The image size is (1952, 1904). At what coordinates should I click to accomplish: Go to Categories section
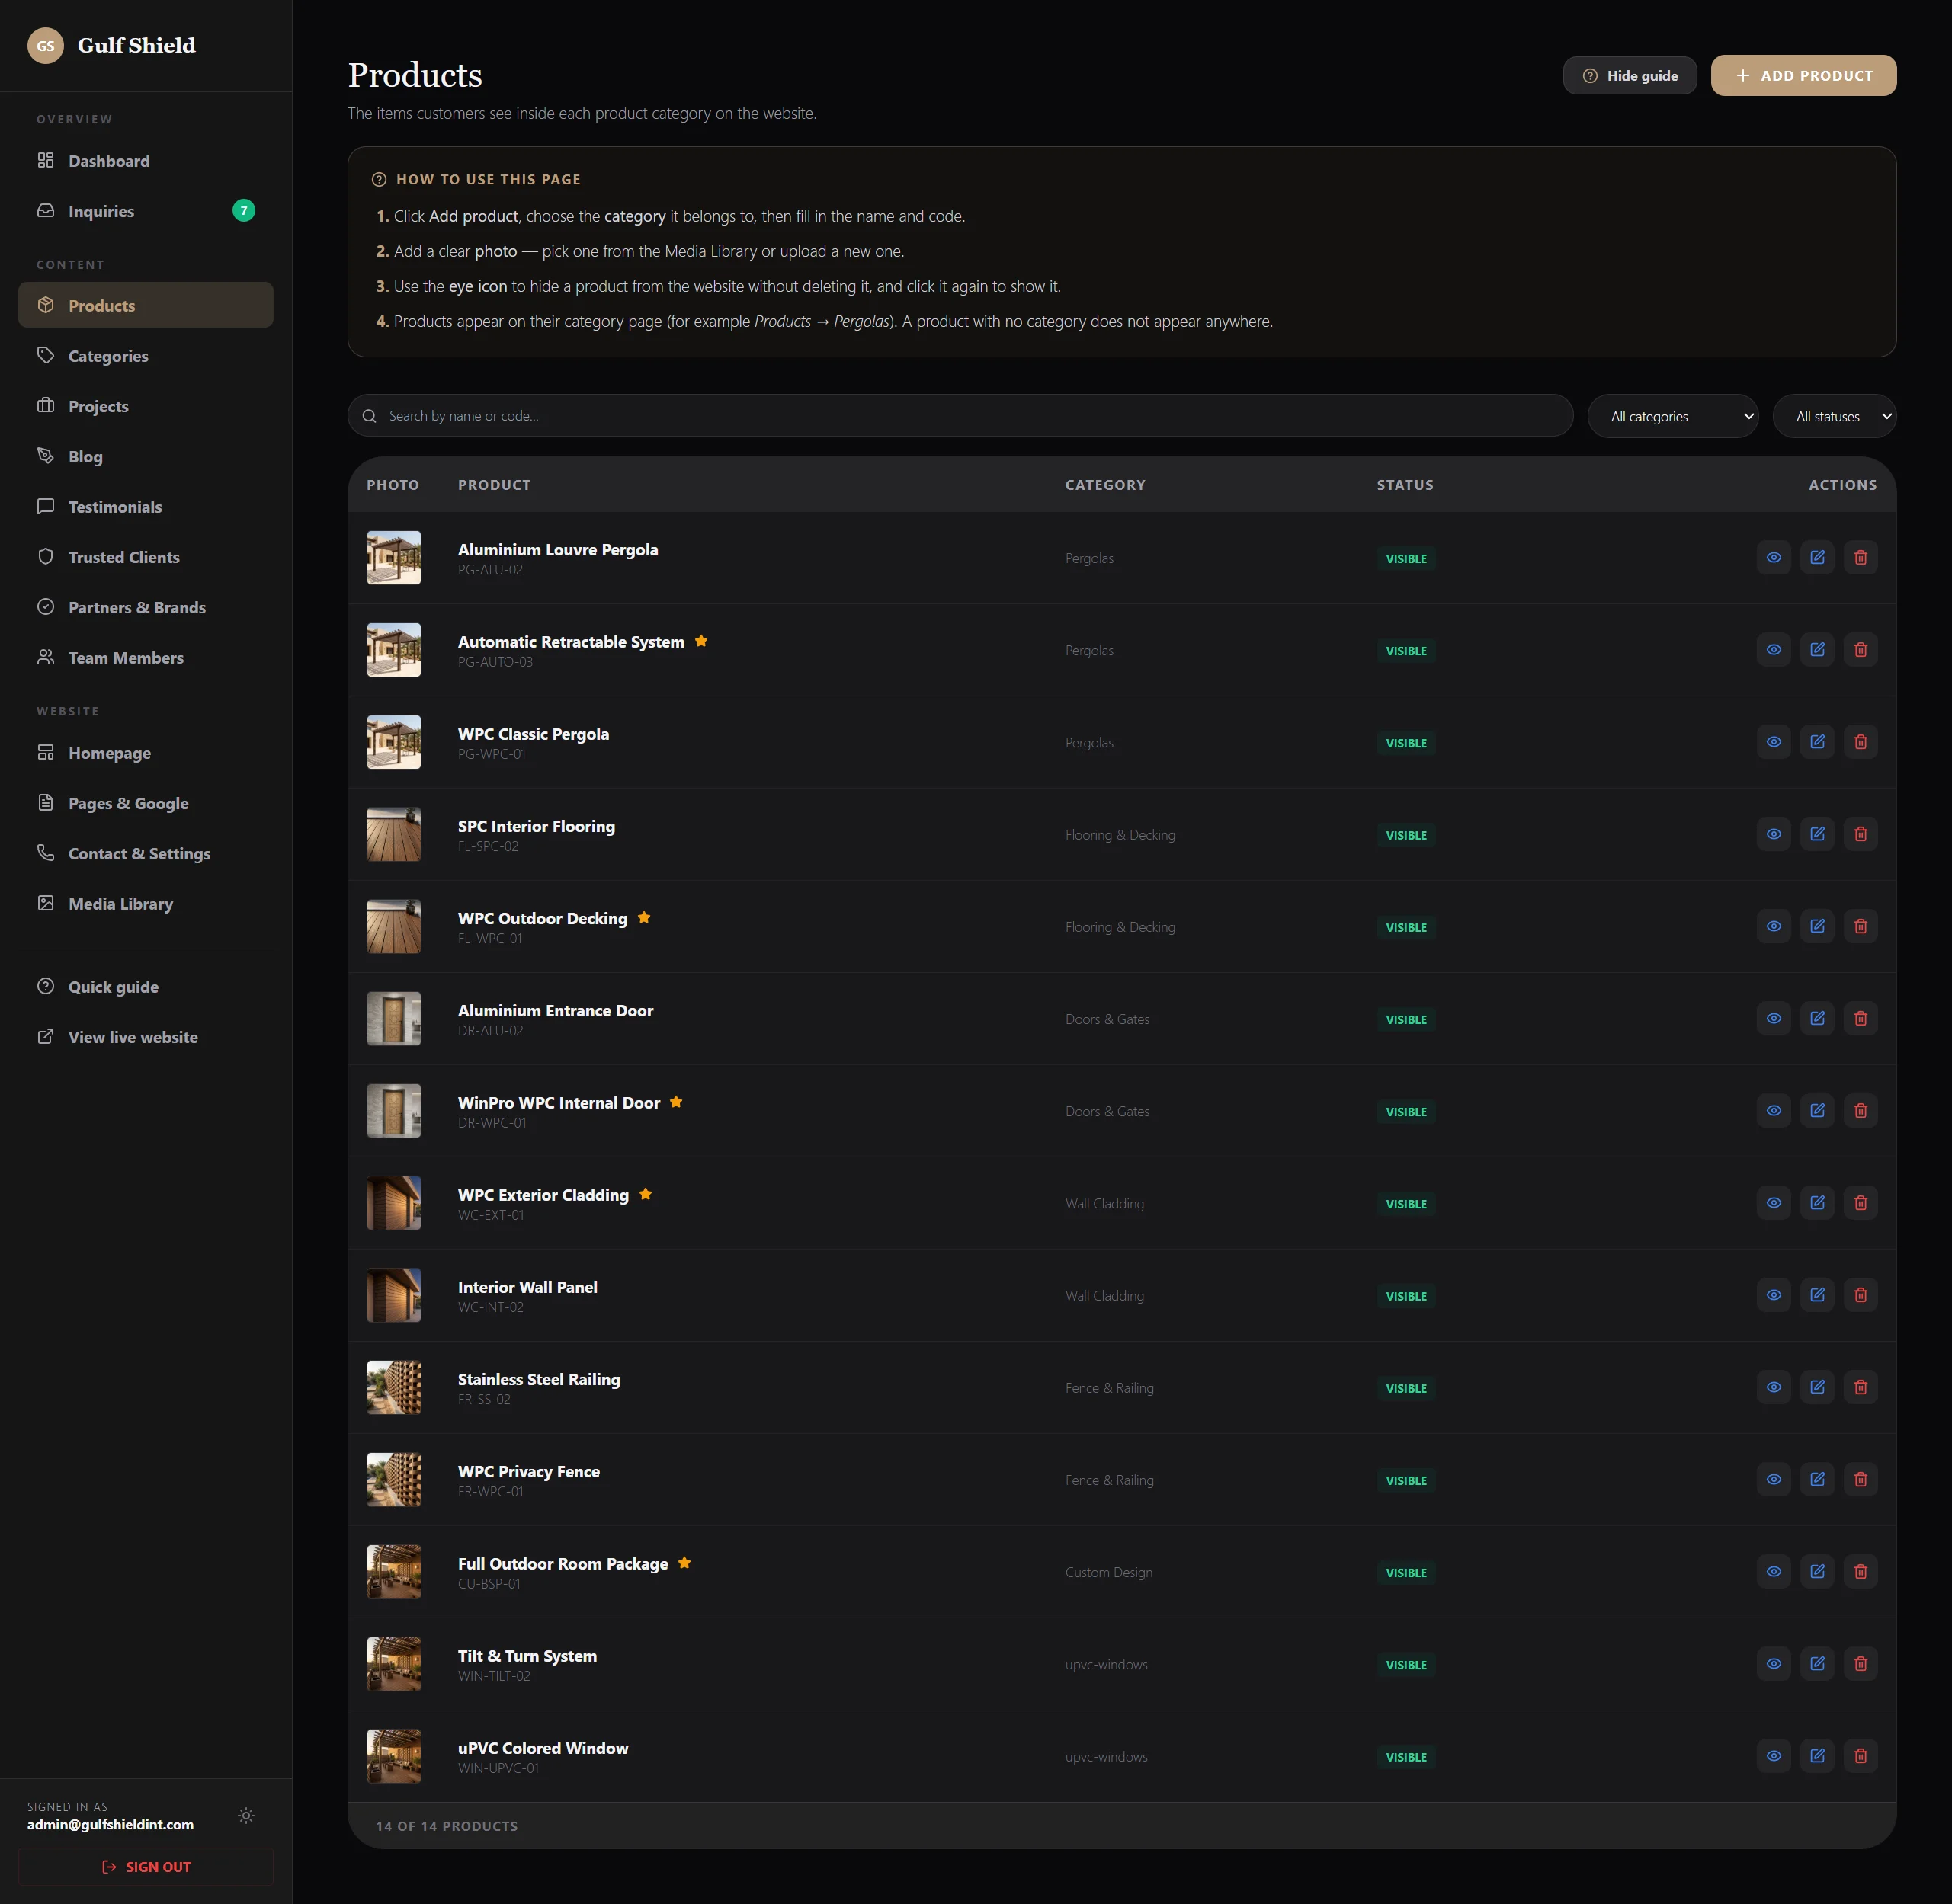pos(146,356)
